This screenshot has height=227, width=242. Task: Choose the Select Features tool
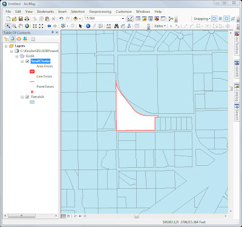[x=64, y=26]
